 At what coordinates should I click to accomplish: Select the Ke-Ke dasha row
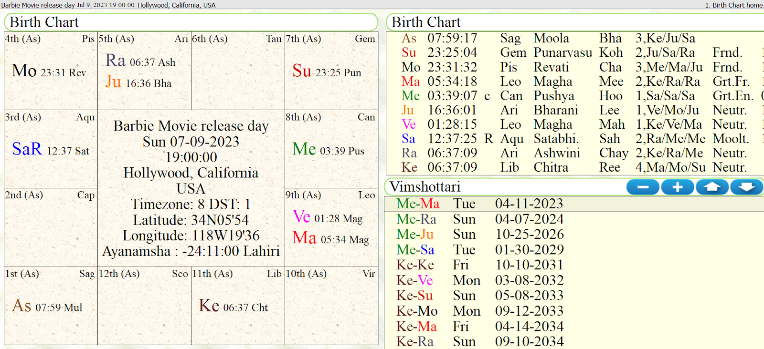(574, 265)
